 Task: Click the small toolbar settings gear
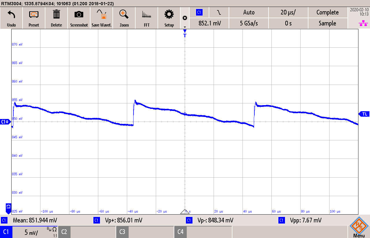click(x=185, y=18)
